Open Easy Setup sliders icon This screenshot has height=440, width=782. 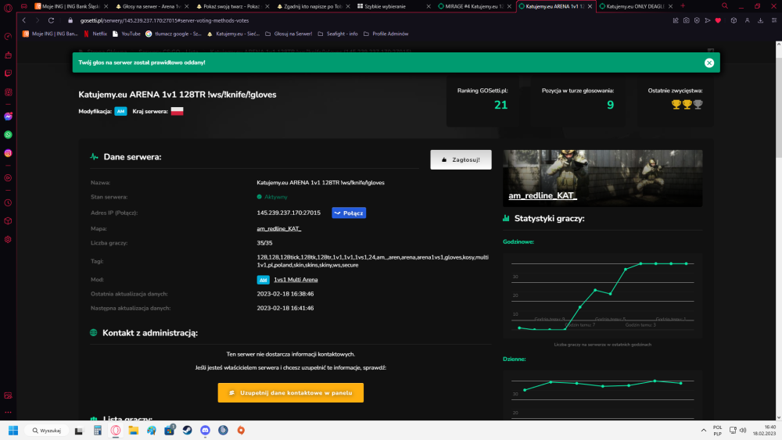click(x=774, y=20)
